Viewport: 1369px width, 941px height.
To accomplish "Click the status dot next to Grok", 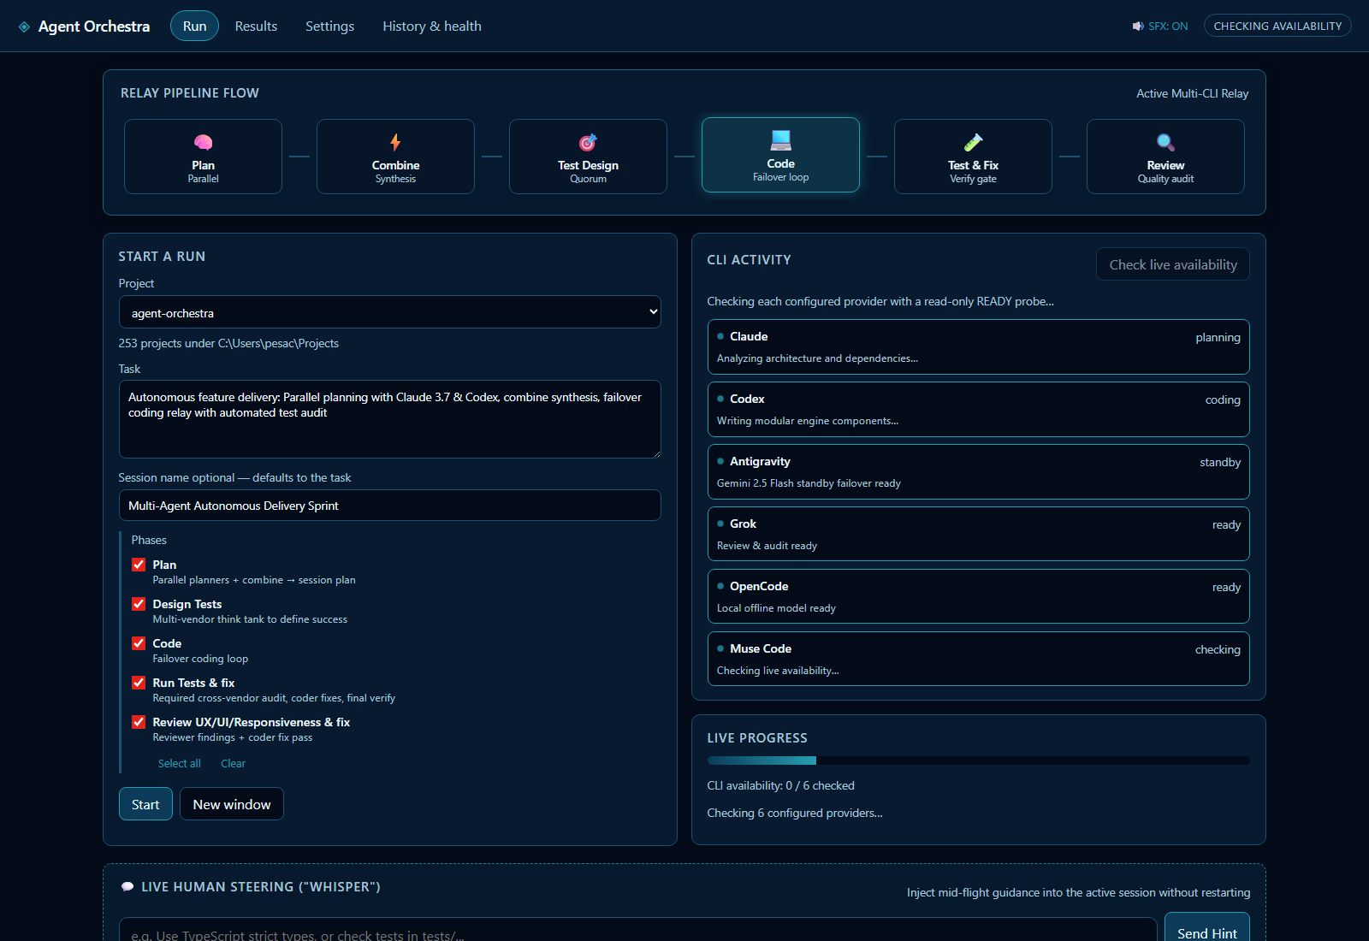I will tap(720, 524).
